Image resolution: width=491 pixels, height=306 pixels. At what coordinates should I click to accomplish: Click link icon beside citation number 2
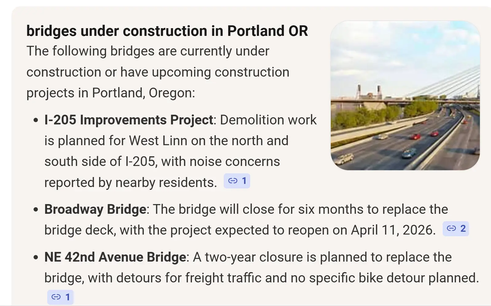click(451, 228)
